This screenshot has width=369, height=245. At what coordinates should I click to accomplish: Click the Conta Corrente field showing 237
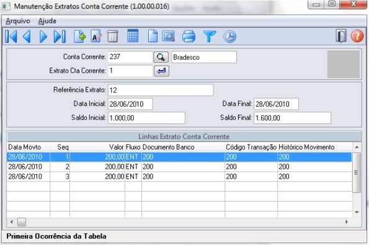pos(130,57)
